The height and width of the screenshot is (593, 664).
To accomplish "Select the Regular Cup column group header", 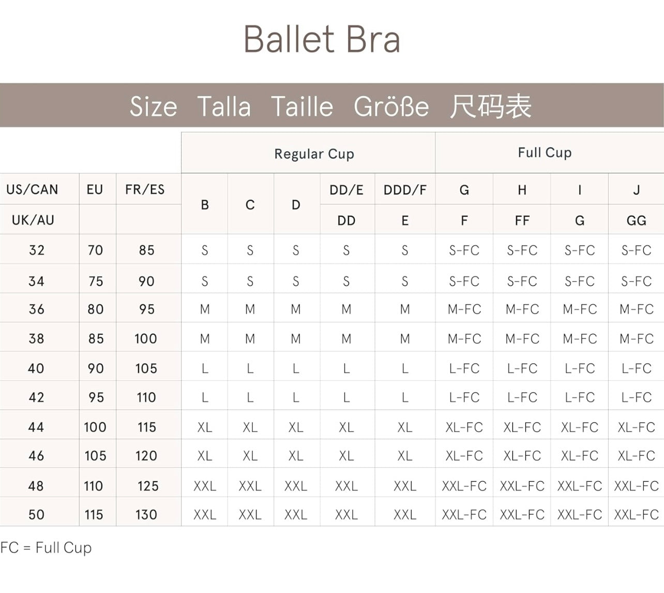I will point(314,154).
